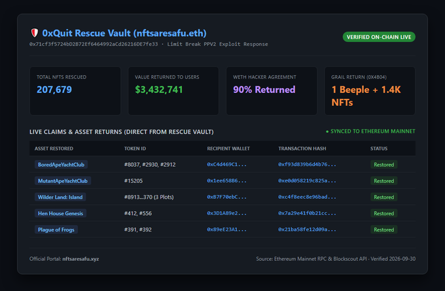The height and width of the screenshot is (291, 445).
Task: Open recipient wallet 0xC4d469C1...
Action: [227, 165]
